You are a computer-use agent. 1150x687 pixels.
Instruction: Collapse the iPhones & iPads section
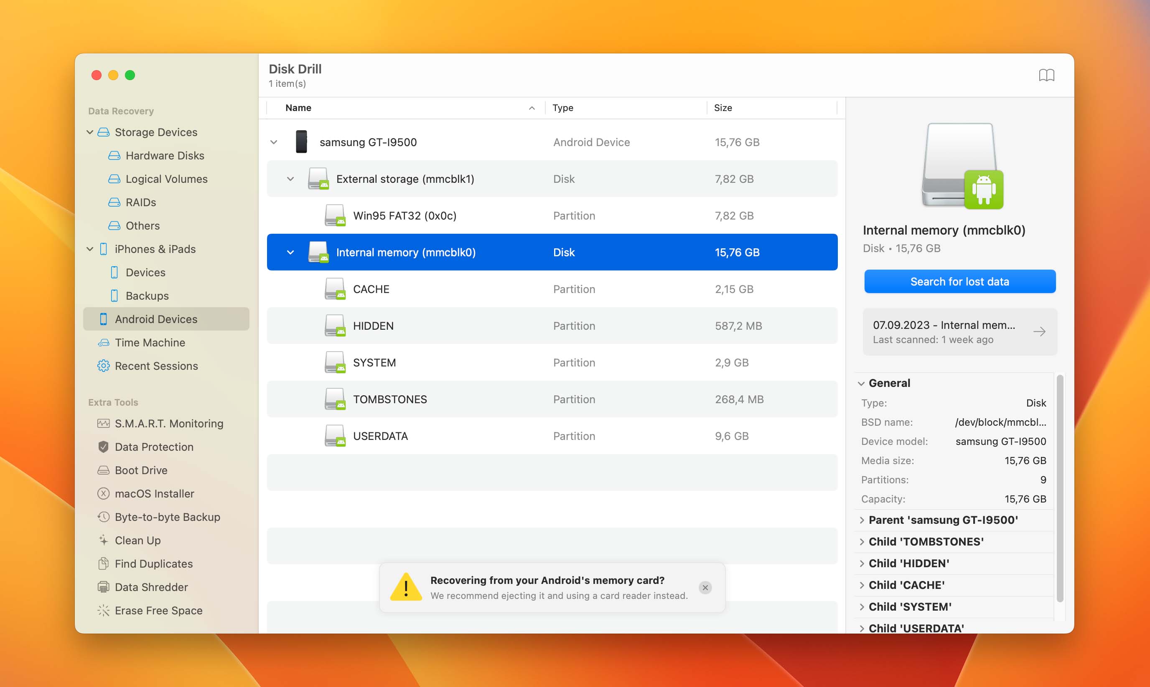(x=90, y=249)
